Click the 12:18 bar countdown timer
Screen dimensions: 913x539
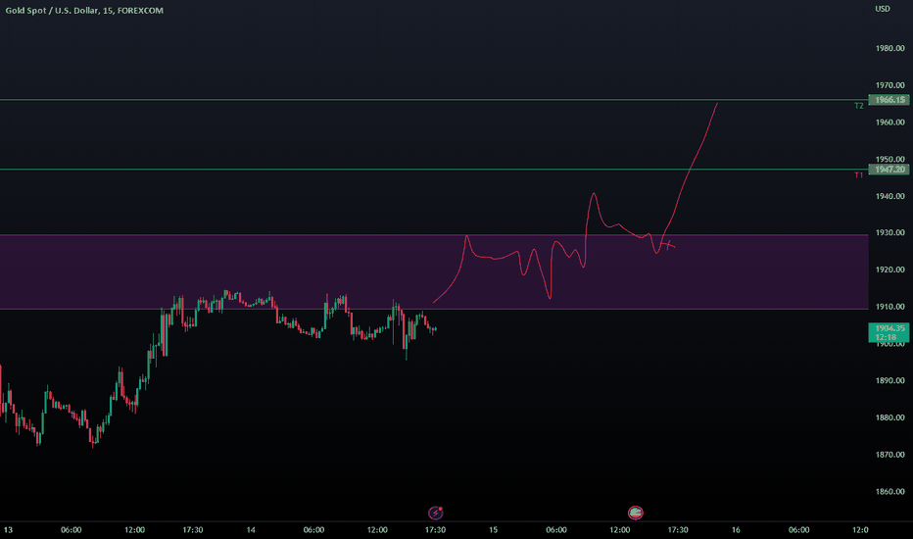coord(885,337)
